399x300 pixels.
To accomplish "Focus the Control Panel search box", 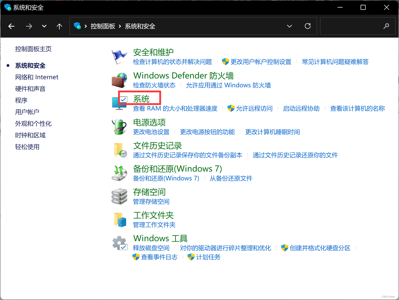I will [x=358, y=26].
